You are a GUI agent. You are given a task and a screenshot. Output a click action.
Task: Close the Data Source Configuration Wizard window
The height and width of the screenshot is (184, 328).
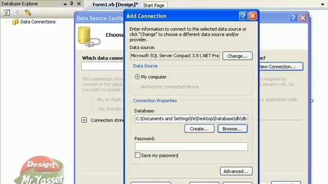303,18
